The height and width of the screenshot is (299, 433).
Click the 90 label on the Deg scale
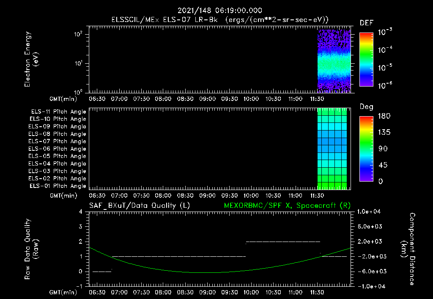coord(383,149)
